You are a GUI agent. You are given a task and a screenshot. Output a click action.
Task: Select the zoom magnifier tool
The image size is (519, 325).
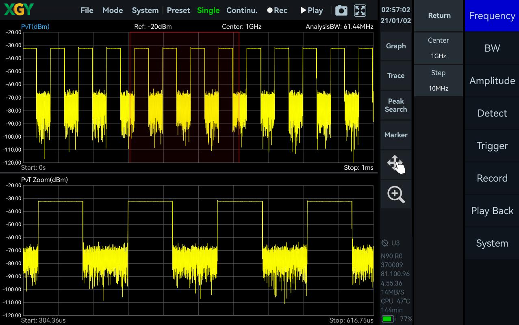(x=396, y=194)
